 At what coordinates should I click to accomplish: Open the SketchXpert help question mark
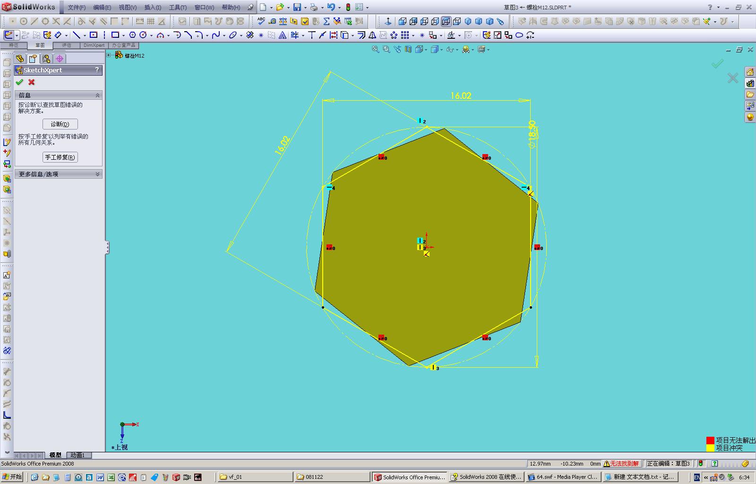click(97, 70)
